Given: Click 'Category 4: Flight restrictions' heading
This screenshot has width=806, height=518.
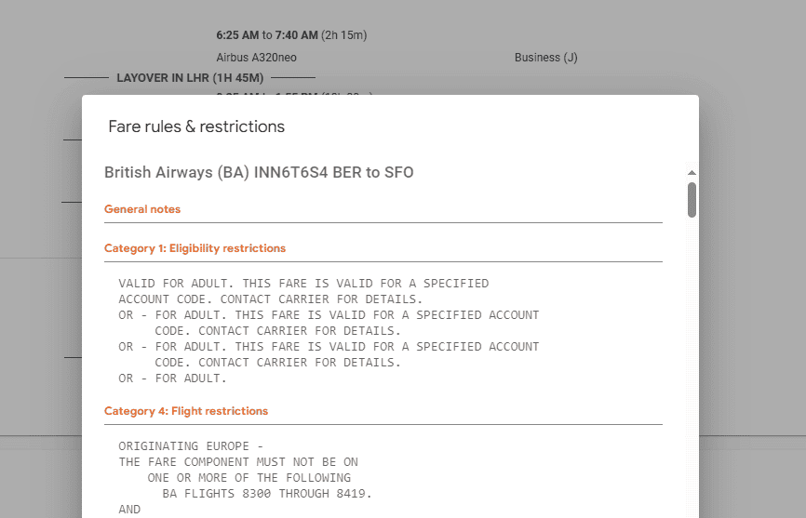Looking at the screenshot, I should 186,411.
